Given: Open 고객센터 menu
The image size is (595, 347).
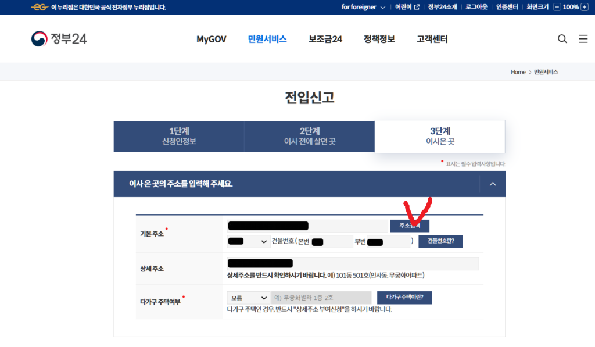Looking at the screenshot, I should [432, 39].
